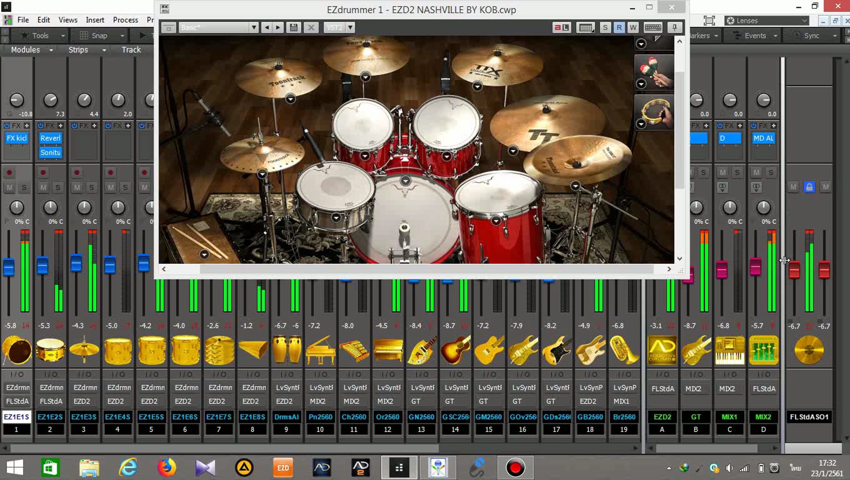Click track 1 volume fader handle
The width and height of the screenshot is (850, 480).
tap(9, 267)
